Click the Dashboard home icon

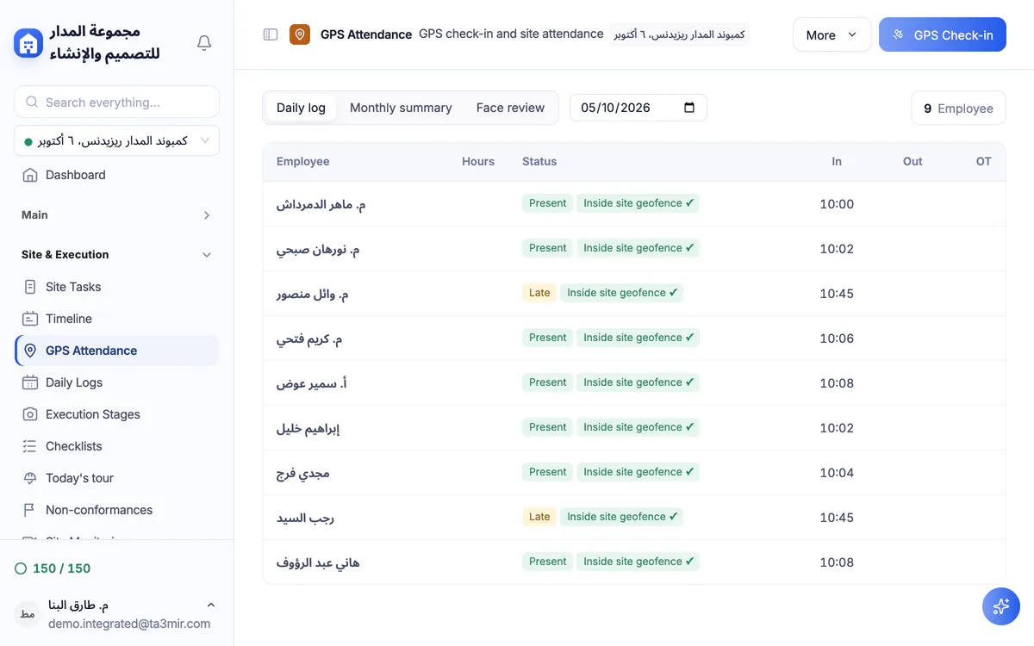pos(30,175)
